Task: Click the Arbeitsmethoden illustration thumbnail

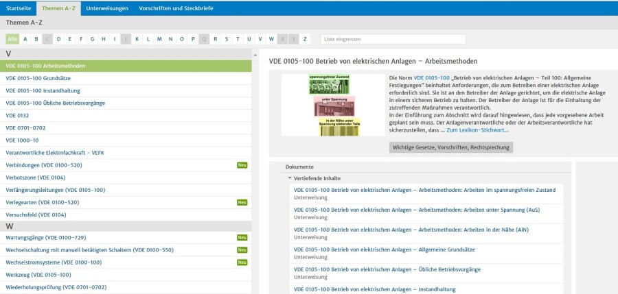Action: [333, 105]
